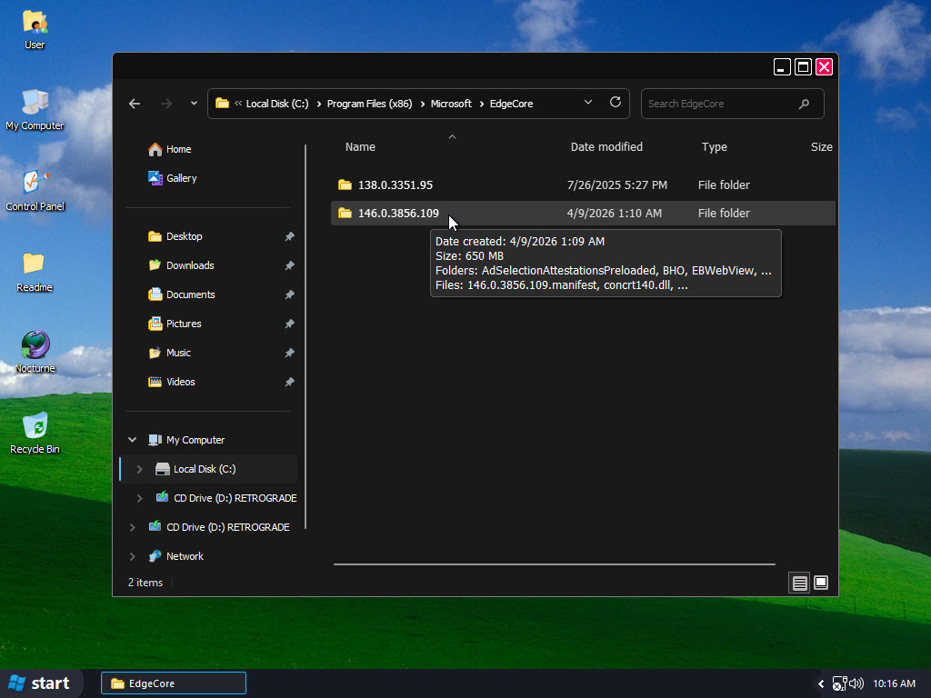Switch to large icons view layout

pyautogui.click(x=821, y=583)
